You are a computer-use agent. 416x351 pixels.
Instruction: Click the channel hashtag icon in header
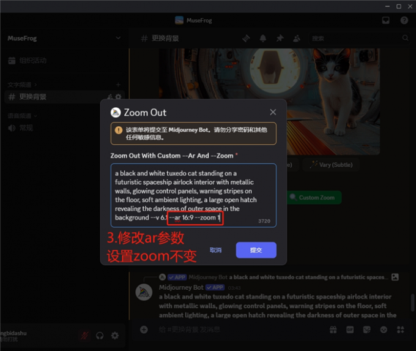(144, 39)
